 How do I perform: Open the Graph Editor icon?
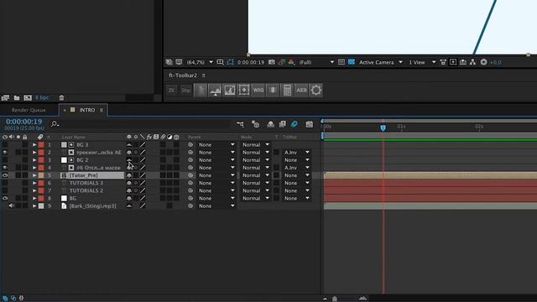(310, 124)
